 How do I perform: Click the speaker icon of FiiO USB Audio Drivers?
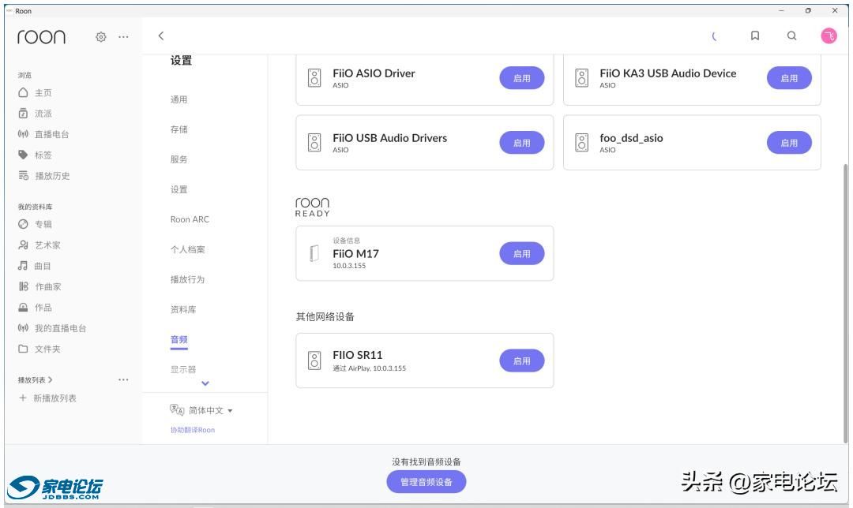click(x=314, y=142)
